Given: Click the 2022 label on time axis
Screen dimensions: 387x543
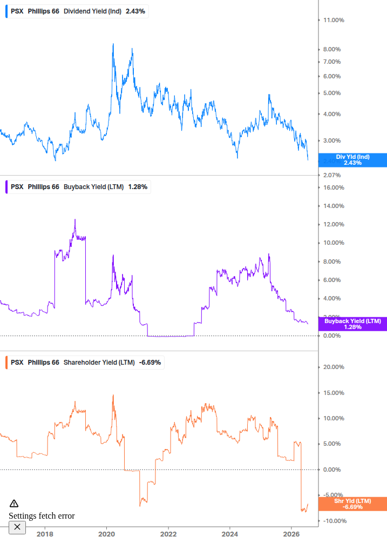Looking at the screenshot, I should (x=168, y=534).
